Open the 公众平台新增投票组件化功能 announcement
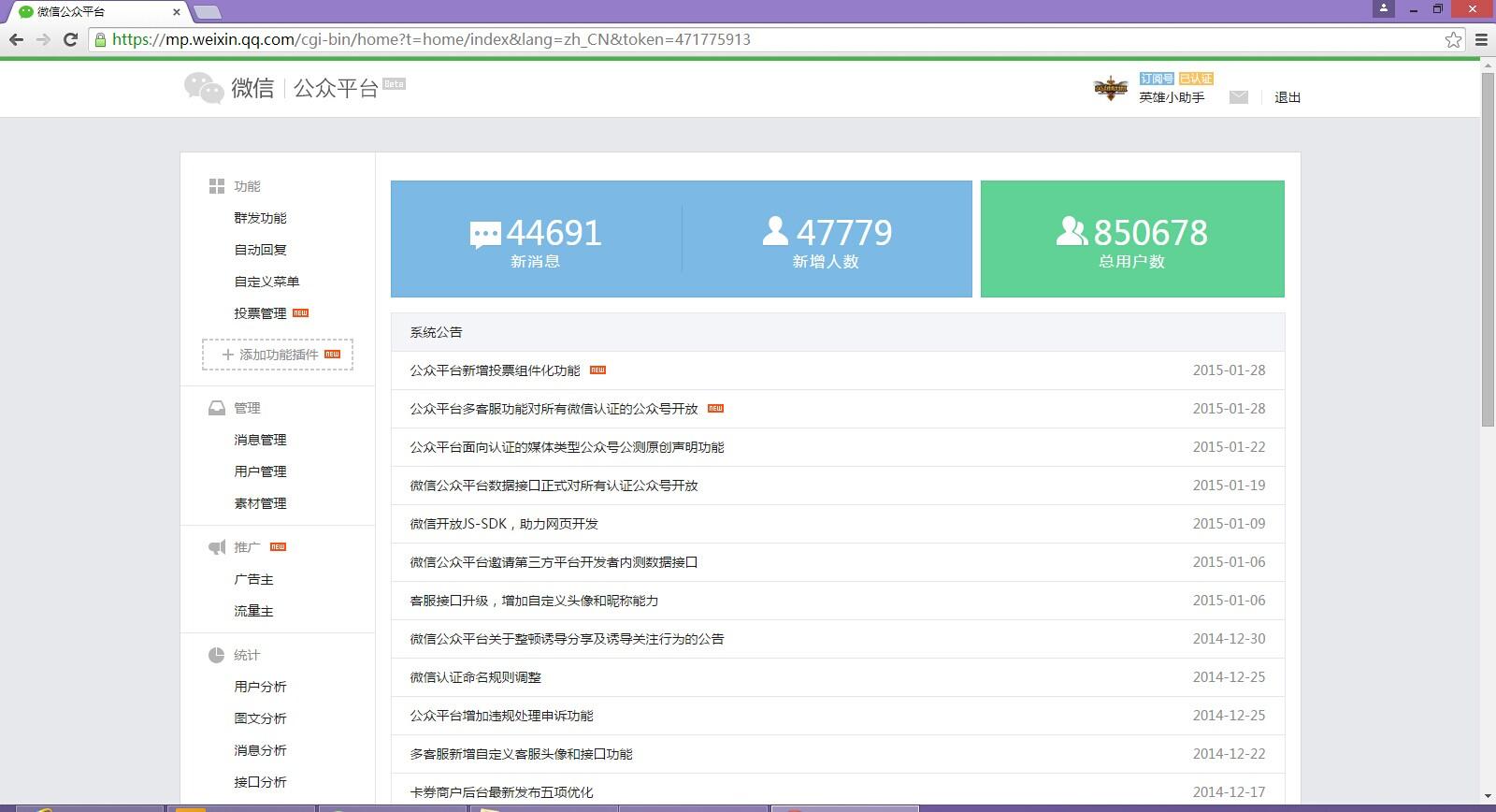This screenshot has width=1496, height=812. click(x=495, y=370)
